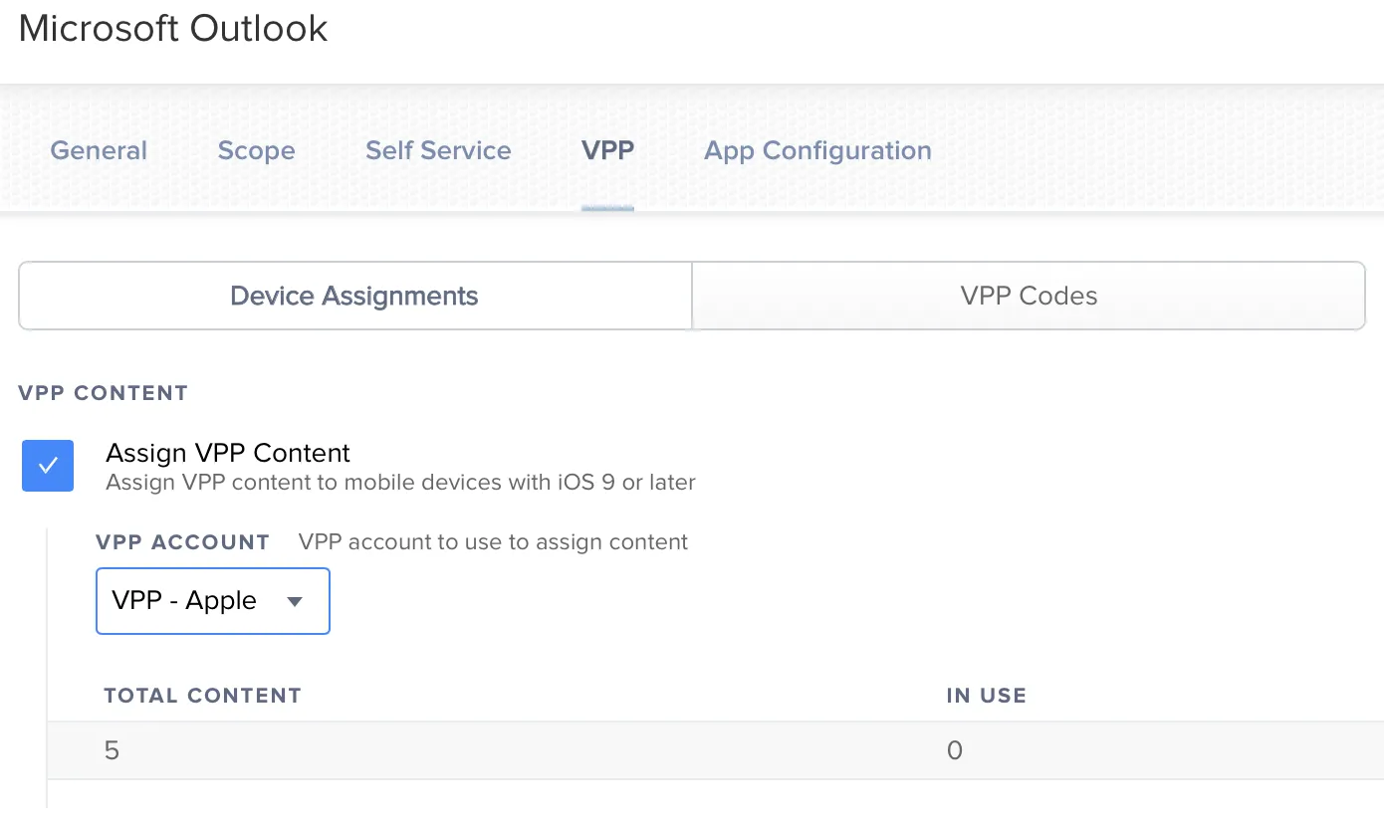Click the In Use value of 0
This screenshot has height=824, width=1384.
point(954,750)
